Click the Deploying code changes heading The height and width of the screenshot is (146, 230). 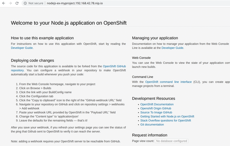point(33,60)
